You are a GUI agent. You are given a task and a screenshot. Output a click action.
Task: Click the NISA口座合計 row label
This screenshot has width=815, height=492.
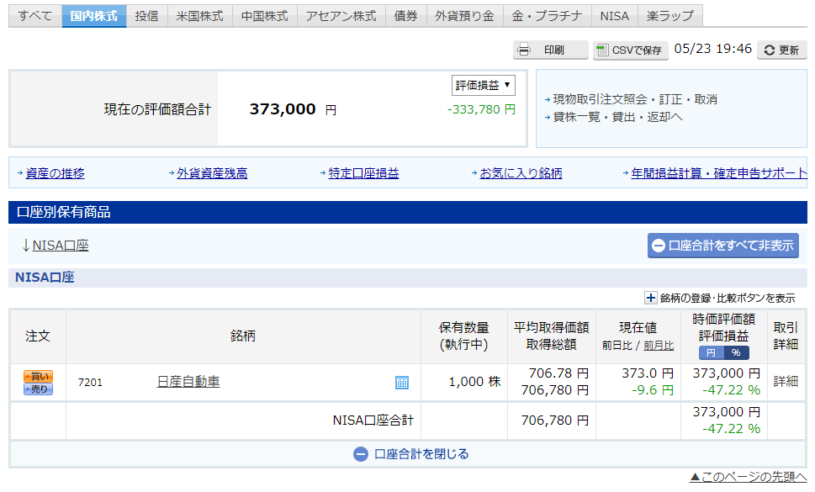click(373, 421)
